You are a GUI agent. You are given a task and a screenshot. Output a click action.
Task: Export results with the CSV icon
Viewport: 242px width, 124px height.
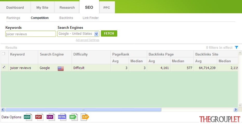pos(51,117)
